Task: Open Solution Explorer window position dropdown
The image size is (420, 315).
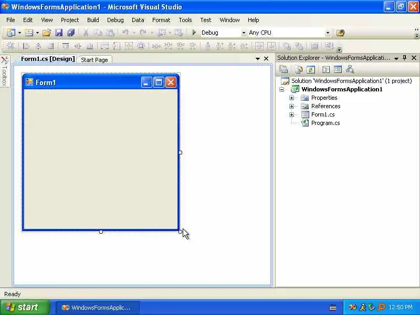Action: 396,58
